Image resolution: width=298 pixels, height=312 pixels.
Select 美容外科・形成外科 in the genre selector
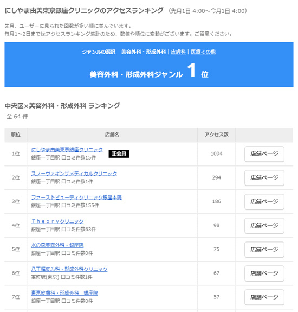tap(144, 52)
